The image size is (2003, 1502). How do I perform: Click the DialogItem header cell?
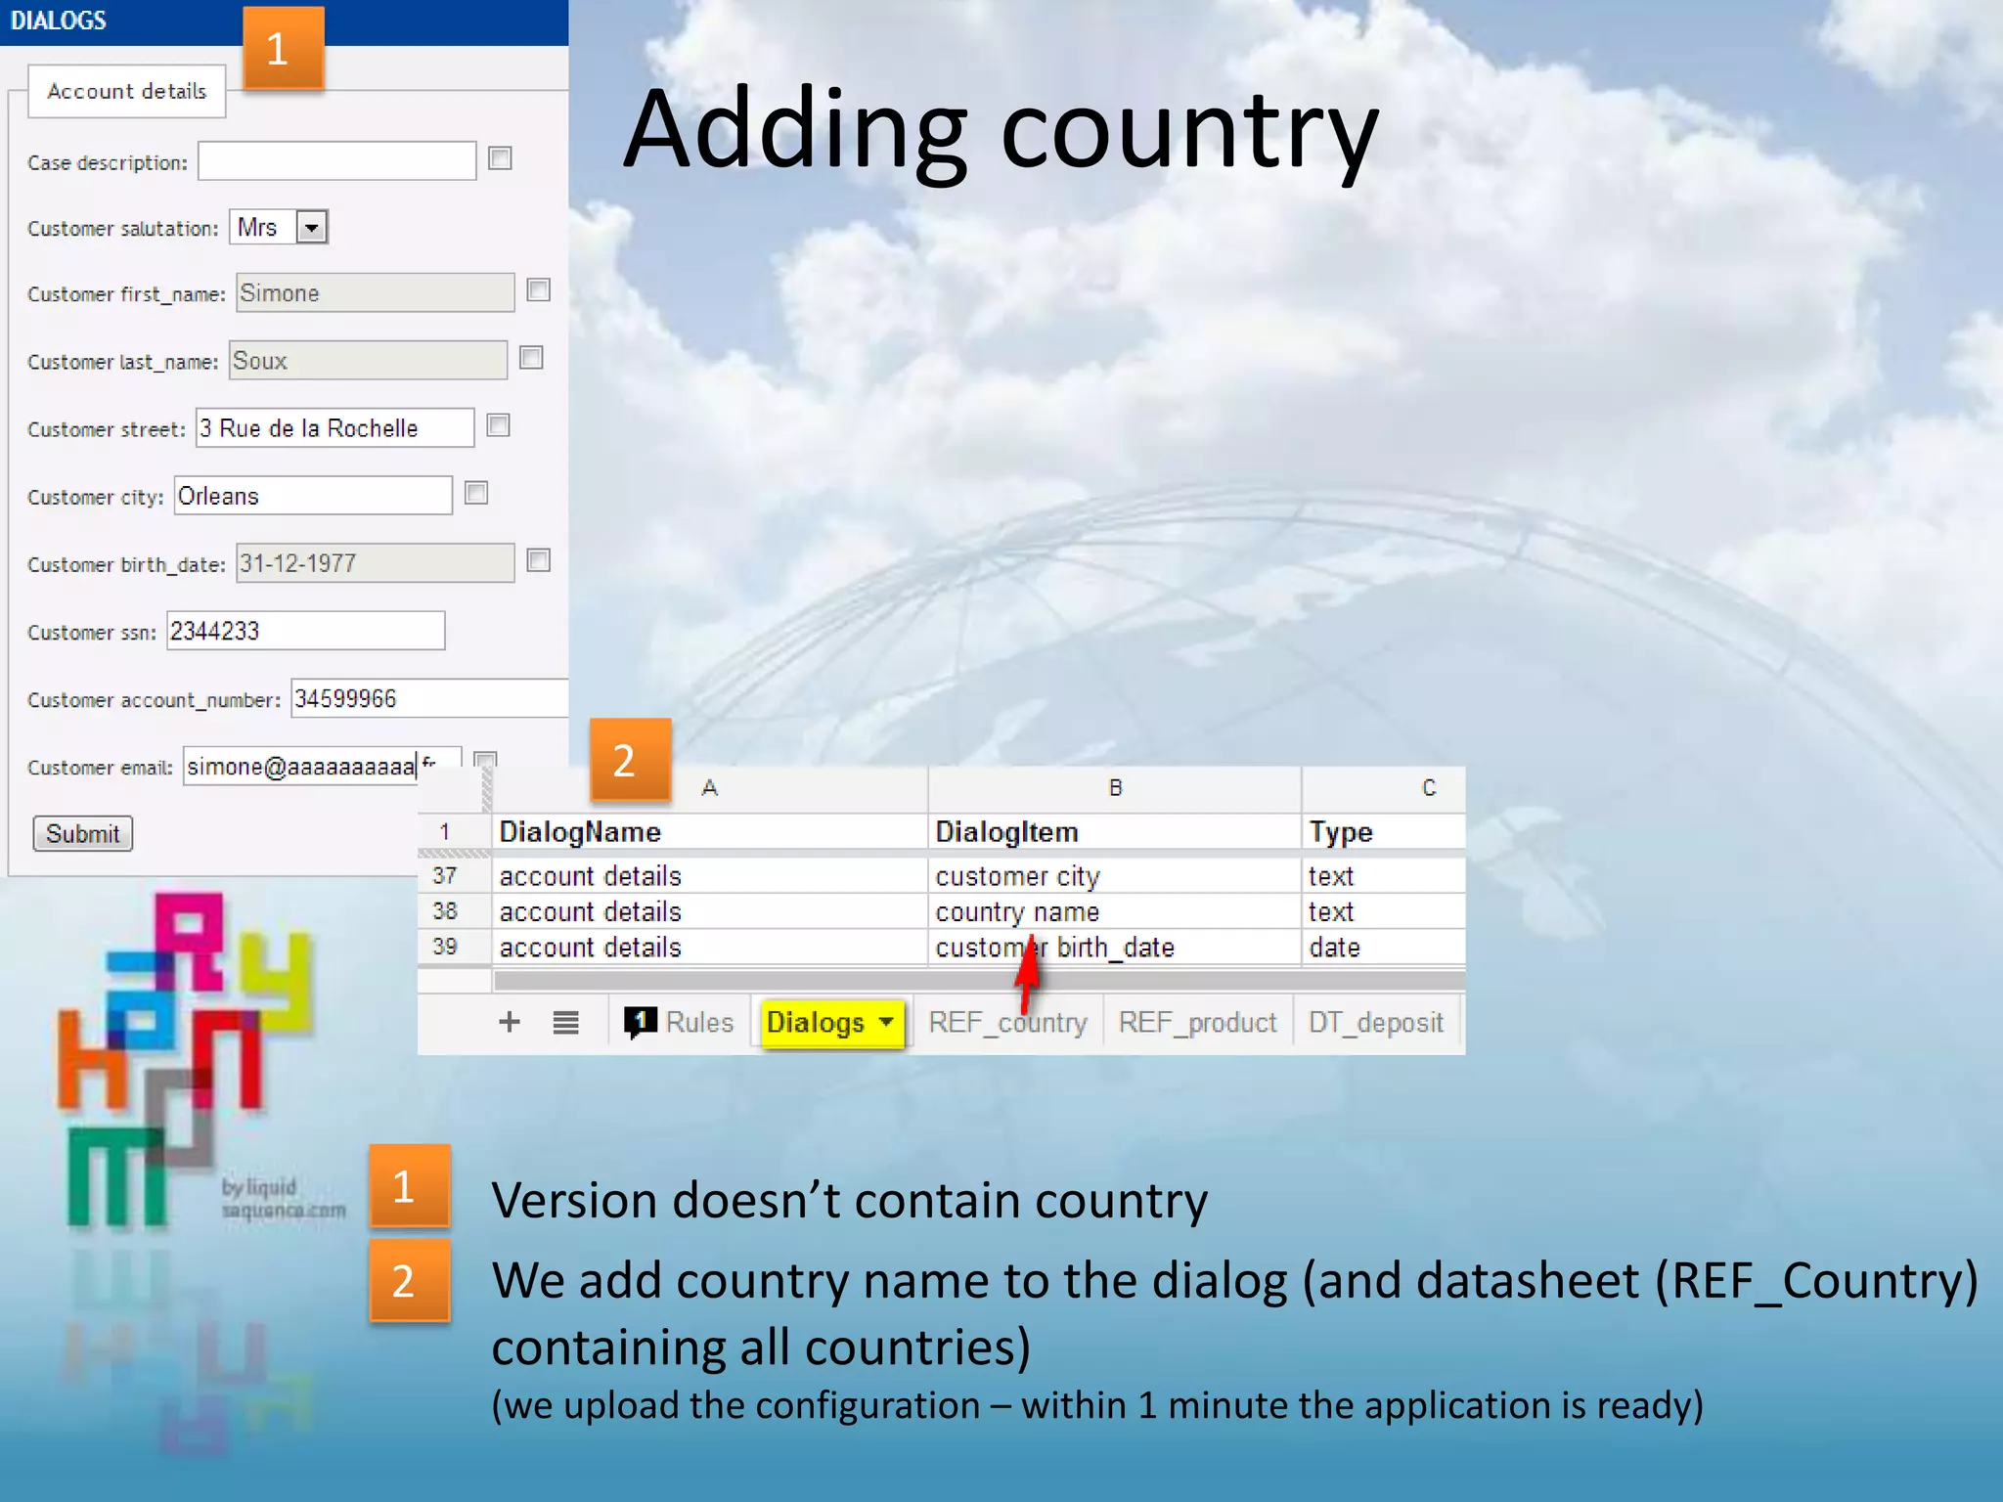1115,831
